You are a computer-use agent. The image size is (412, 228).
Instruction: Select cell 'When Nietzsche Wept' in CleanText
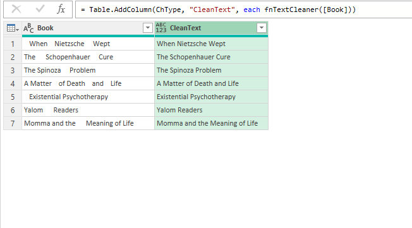[x=211, y=44]
